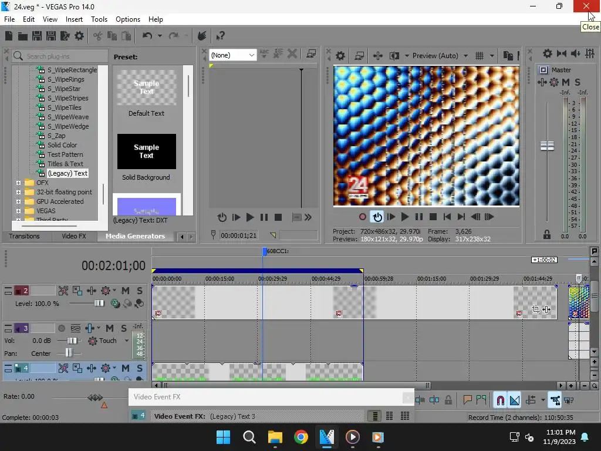Open Master bus audio properties gear

coord(548,53)
